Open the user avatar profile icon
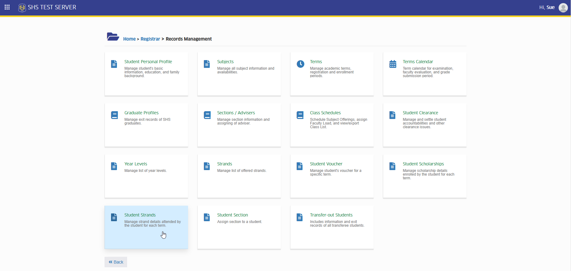 [563, 7]
